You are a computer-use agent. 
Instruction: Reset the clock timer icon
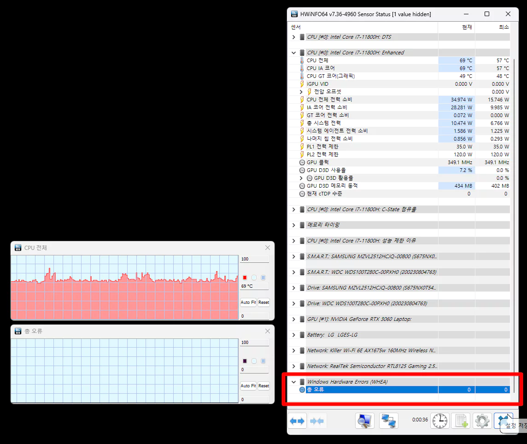tap(439, 421)
